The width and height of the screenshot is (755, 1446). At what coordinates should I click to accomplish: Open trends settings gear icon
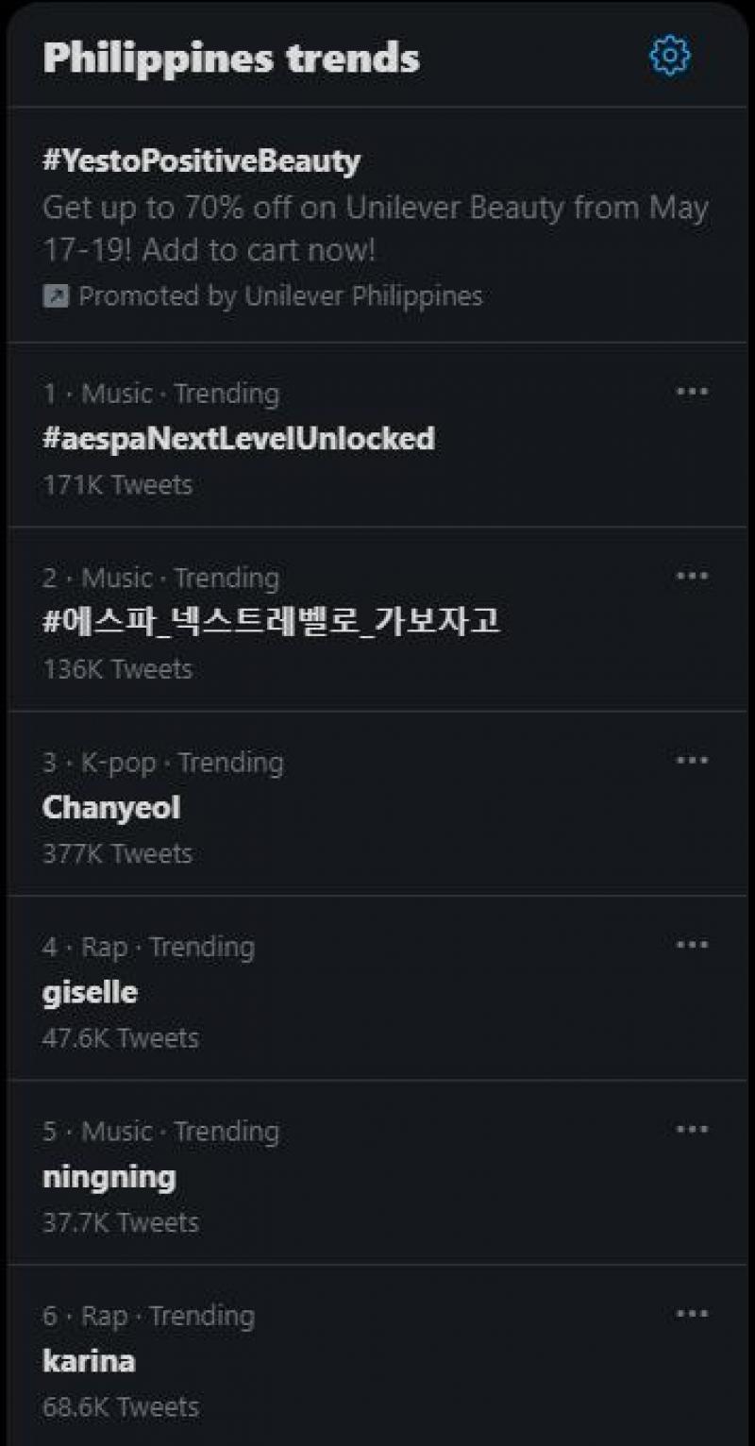(670, 56)
